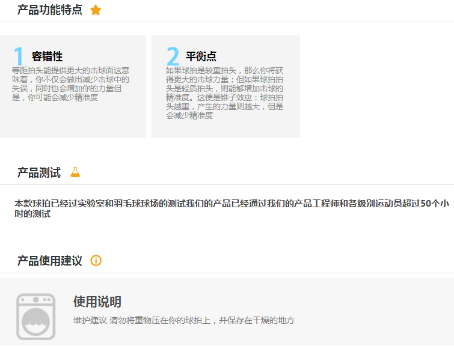
Task: Click the blue number 1 feature icon
Action: coord(19,56)
